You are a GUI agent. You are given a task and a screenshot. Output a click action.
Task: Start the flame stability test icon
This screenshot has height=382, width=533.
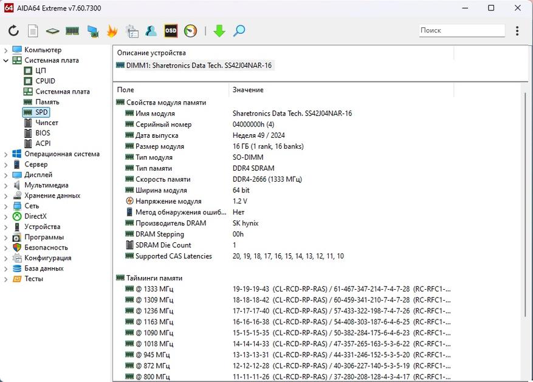(x=112, y=31)
